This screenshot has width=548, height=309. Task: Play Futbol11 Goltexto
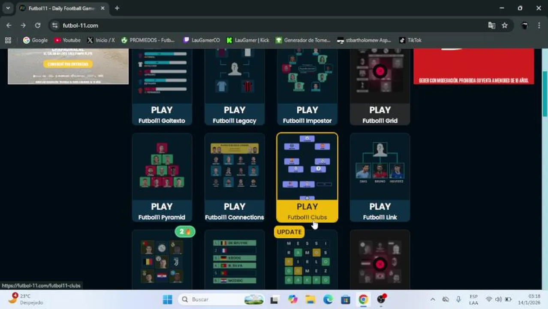(x=162, y=115)
